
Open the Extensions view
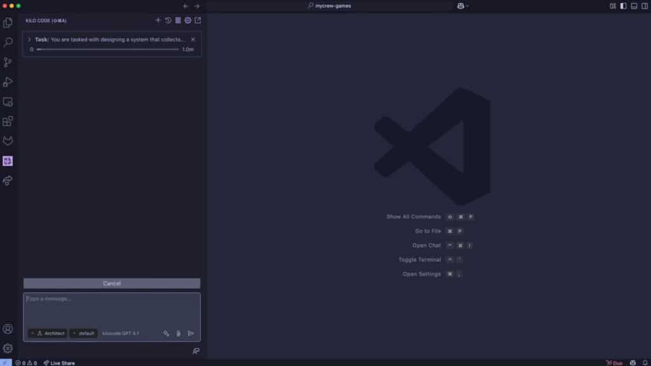click(8, 121)
